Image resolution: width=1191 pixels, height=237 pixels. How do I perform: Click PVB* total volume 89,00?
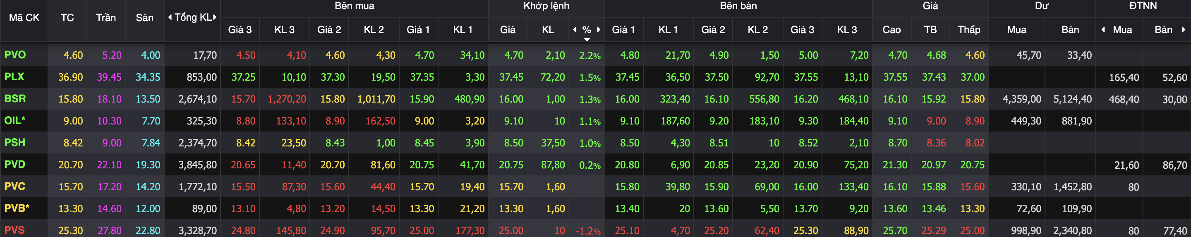click(x=204, y=209)
